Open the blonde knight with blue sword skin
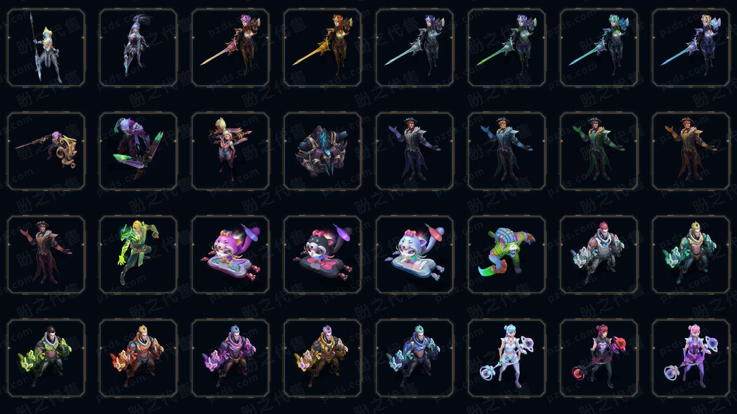The image size is (737, 414). [691, 48]
